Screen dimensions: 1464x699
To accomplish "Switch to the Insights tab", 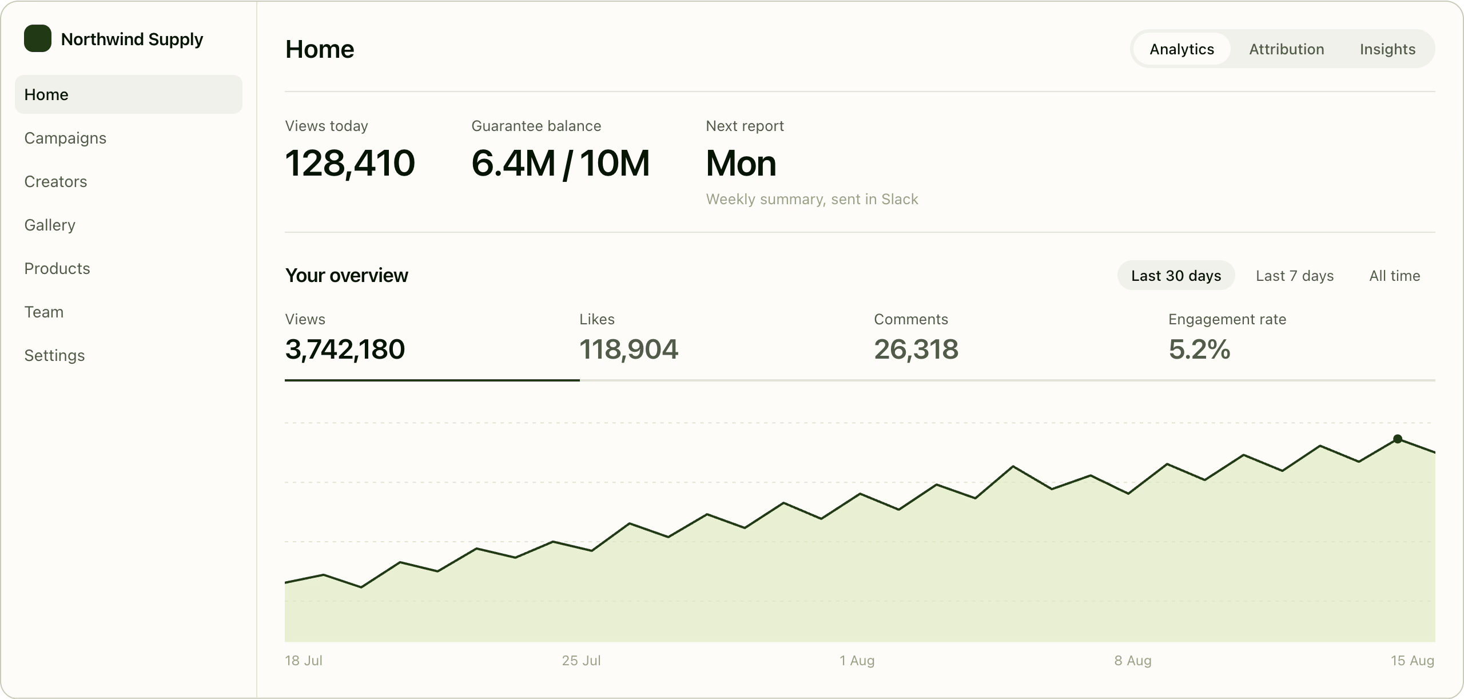I will click(x=1387, y=49).
